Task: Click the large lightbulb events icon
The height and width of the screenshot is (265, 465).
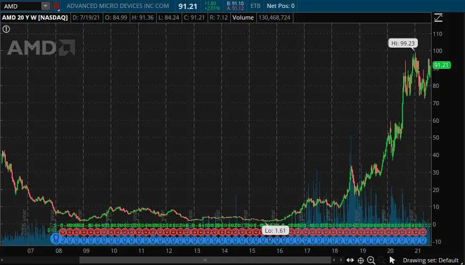Action: click(56, 239)
